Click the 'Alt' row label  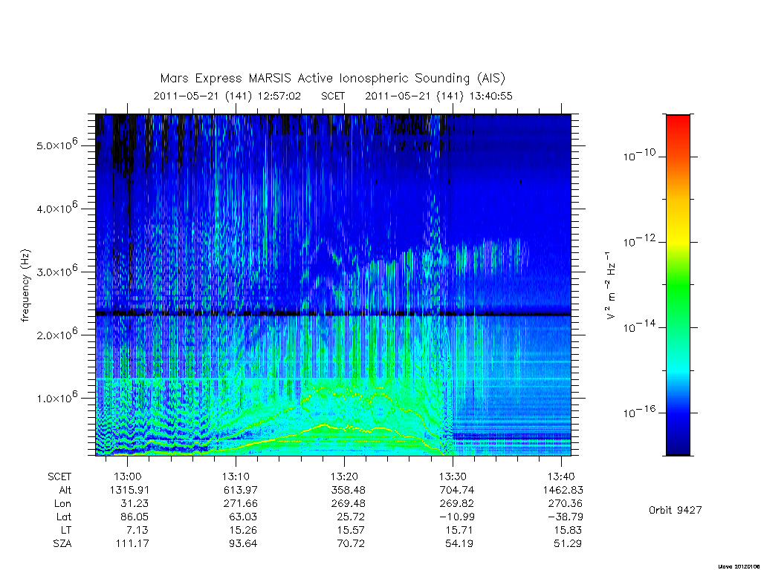click(65, 490)
